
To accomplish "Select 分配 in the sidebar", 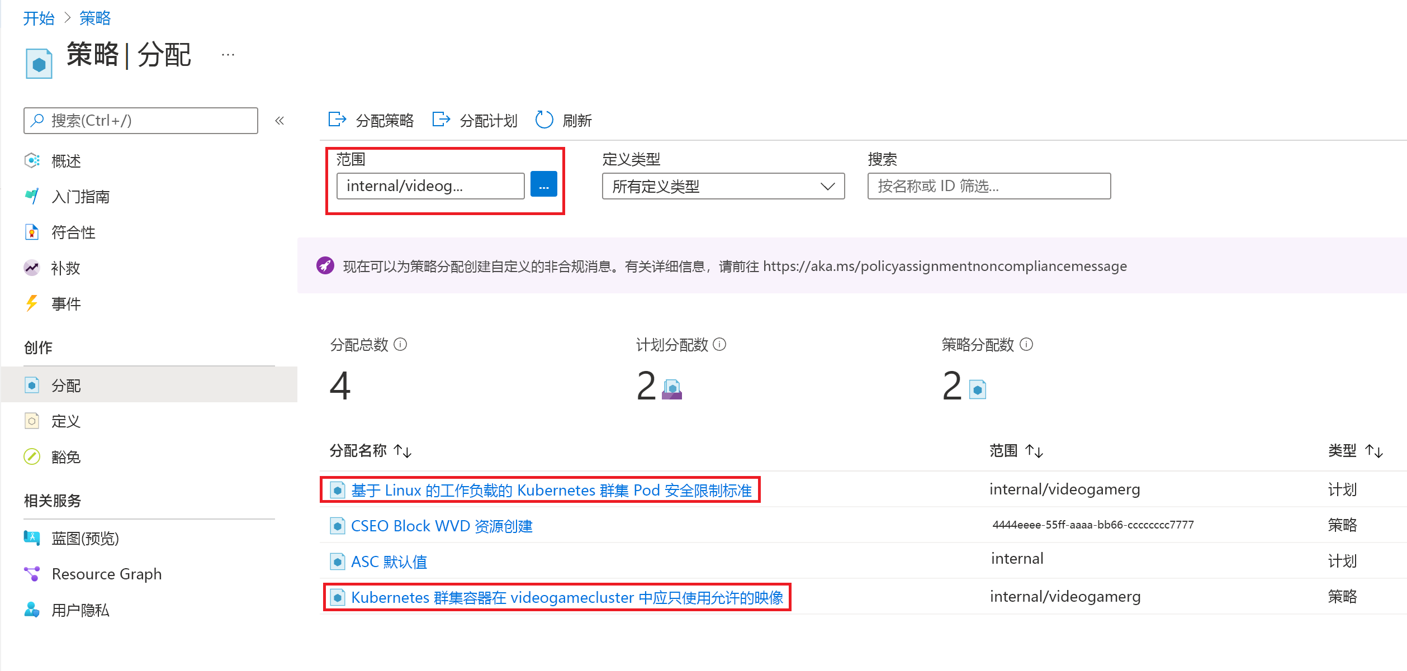I will (149, 386).
